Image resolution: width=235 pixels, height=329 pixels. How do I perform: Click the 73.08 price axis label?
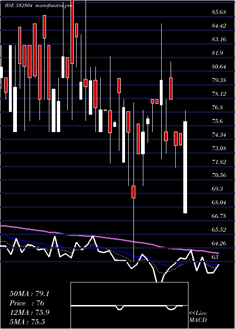[219, 149]
